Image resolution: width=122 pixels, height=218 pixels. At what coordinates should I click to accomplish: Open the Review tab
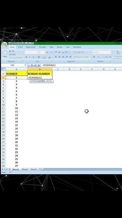coord(60,47)
